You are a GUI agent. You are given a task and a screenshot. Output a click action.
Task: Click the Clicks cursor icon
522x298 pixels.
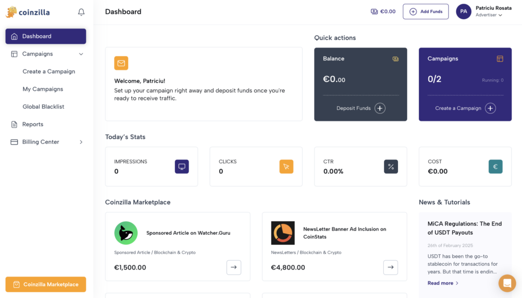click(286, 167)
